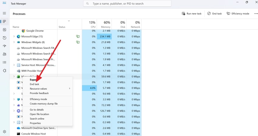Open the Startup apps sidebar icon
This screenshot has height=136, width=258.
tap(5, 46)
